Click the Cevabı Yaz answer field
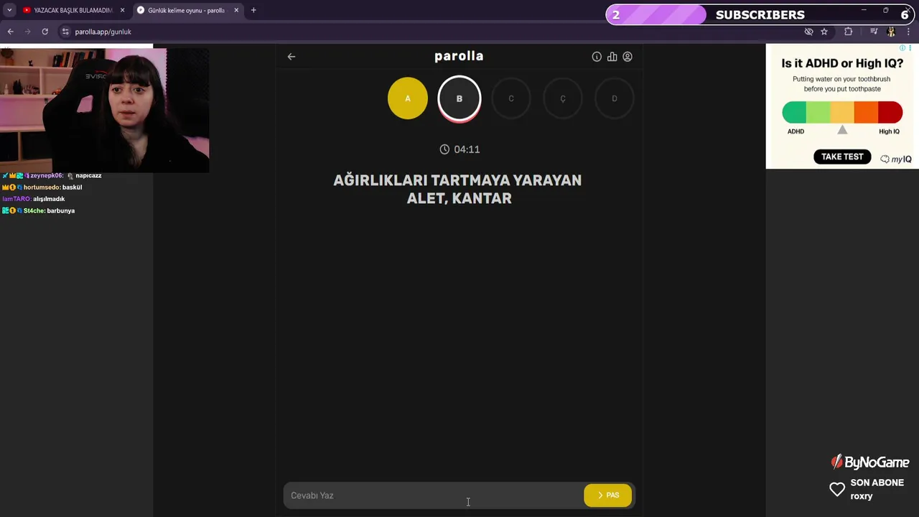 click(x=434, y=495)
